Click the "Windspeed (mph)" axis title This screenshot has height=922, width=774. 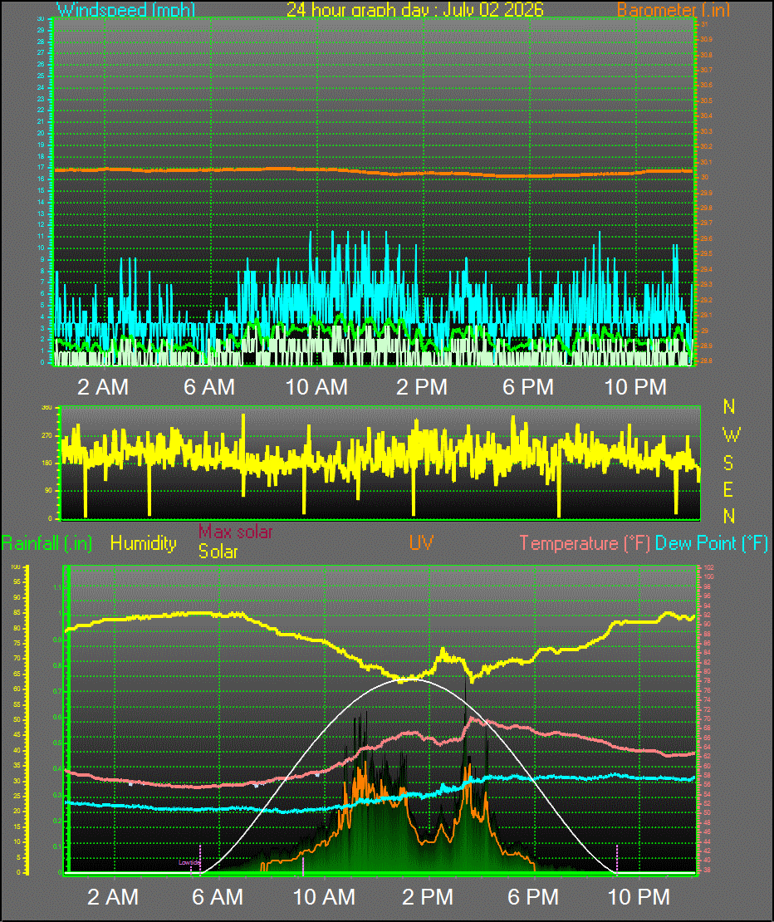pos(125,9)
